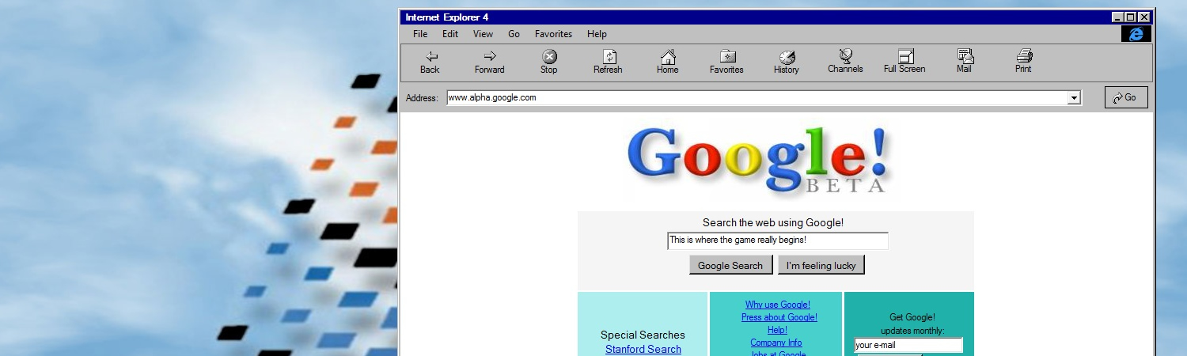Open the Go menu
The height and width of the screenshot is (356, 1187).
click(514, 34)
